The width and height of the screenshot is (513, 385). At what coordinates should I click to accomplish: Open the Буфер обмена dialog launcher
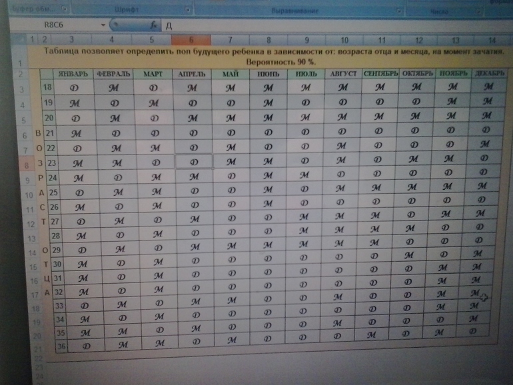pos(65,9)
